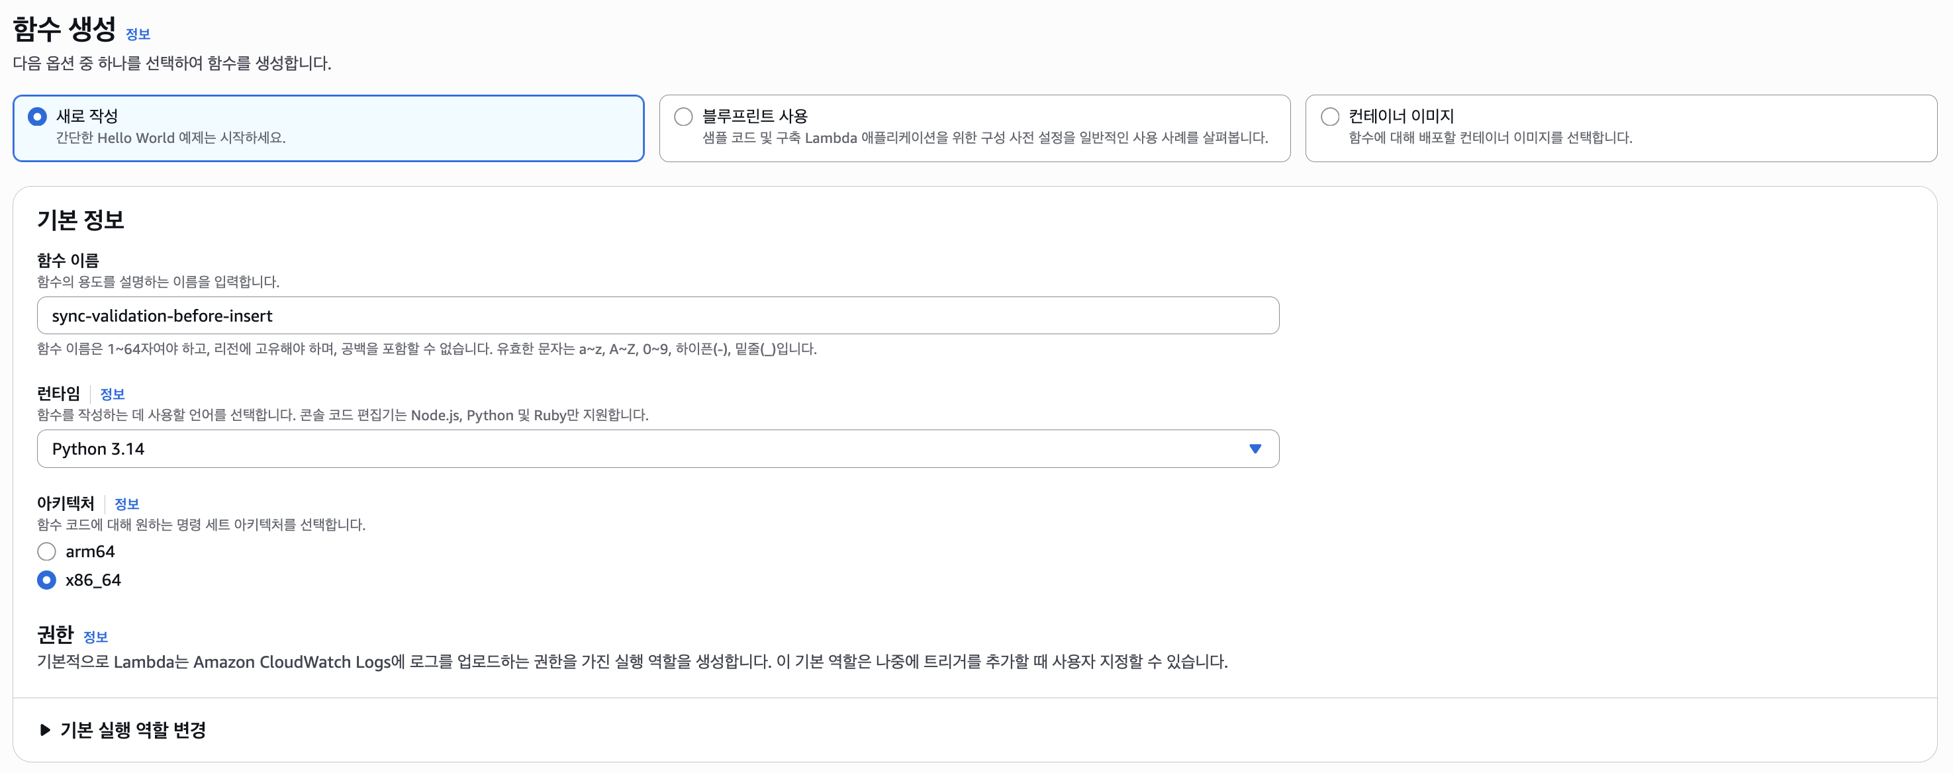Click the runtime dropdown blue arrow icon
The height and width of the screenshot is (773, 1953).
click(x=1255, y=449)
